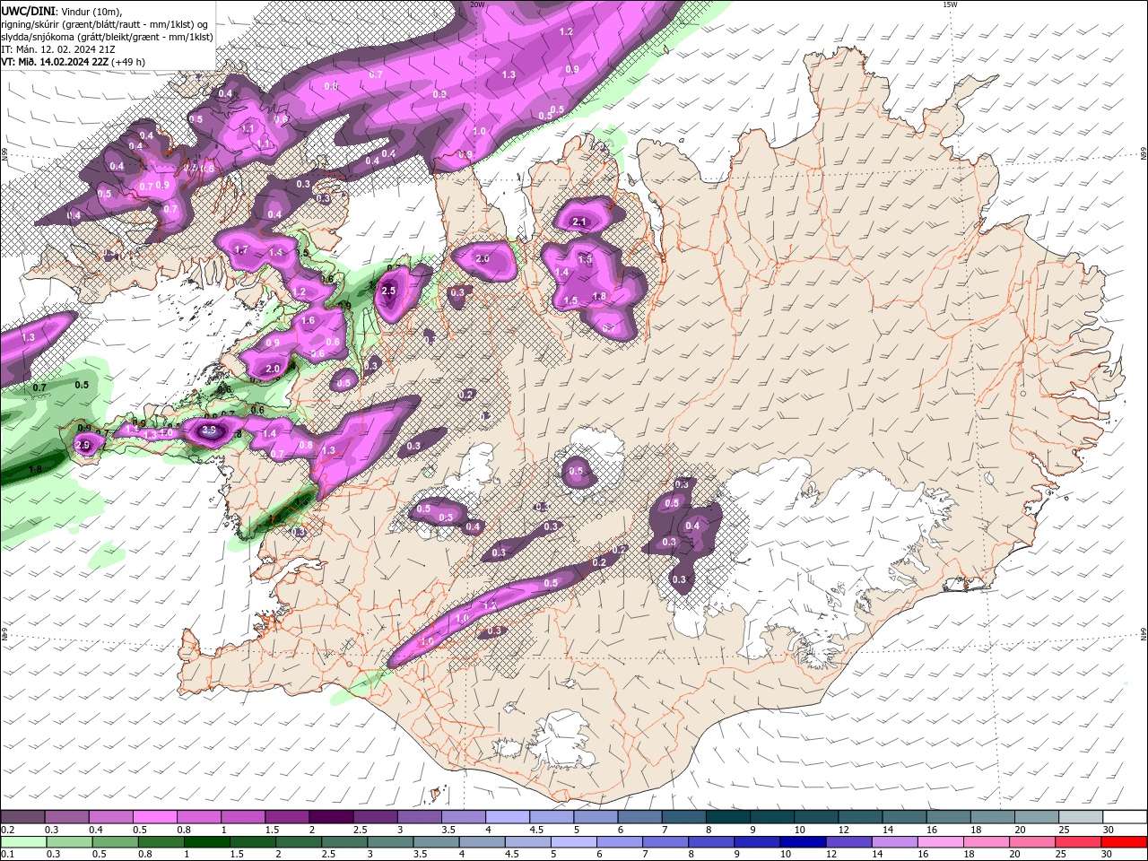Click the '1.6' precipitation value label
The width and height of the screenshot is (1148, 861).
308,320
